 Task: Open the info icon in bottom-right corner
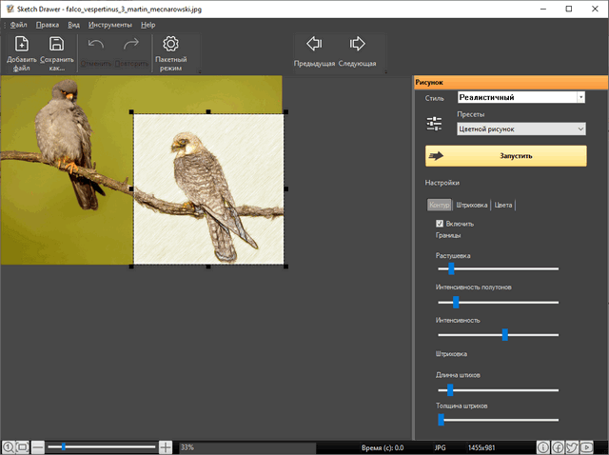[542, 446]
